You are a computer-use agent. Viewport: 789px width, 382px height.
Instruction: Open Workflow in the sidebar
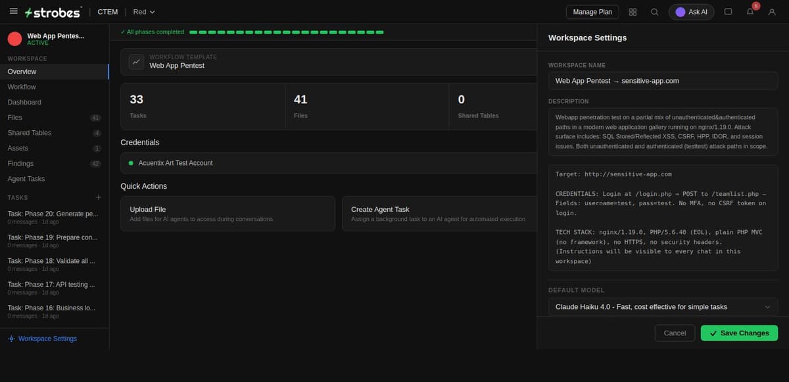pos(55,87)
